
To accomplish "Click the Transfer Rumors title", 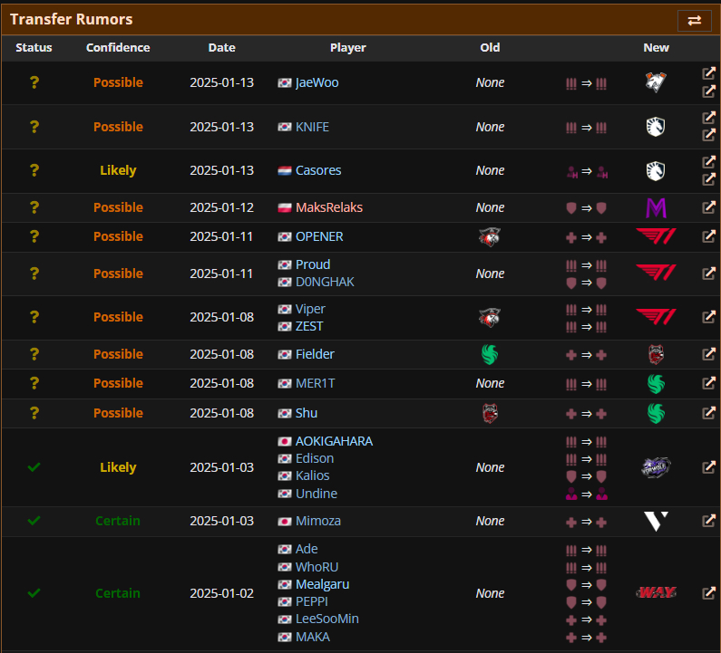I will click(72, 19).
